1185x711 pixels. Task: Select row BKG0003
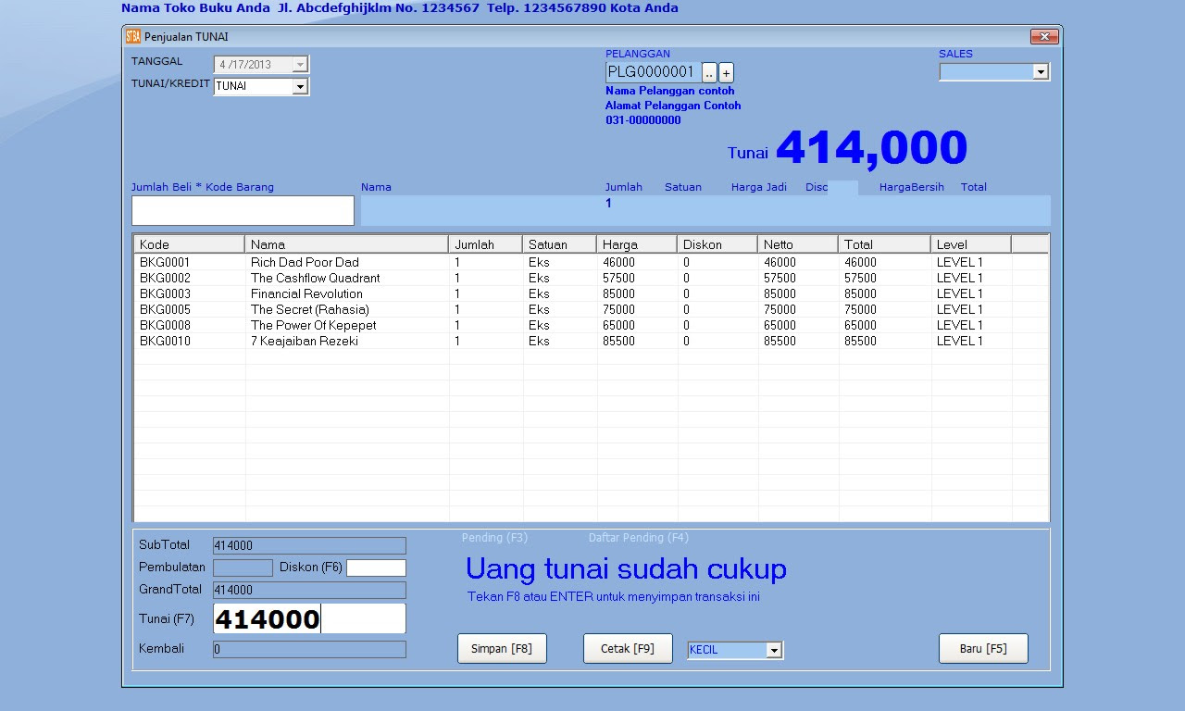[592, 294]
